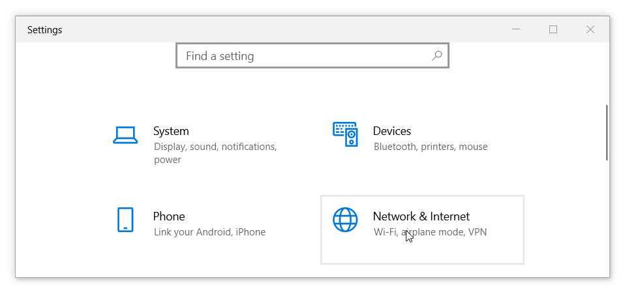625x296 pixels.
Task: Select 'Link your Android, iPhone' description
Action: pos(209,232)
